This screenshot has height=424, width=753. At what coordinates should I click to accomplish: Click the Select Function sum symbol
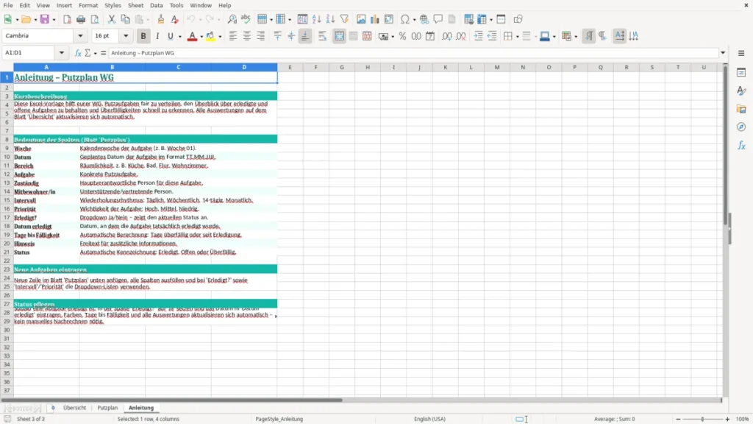tap(88, 53)
